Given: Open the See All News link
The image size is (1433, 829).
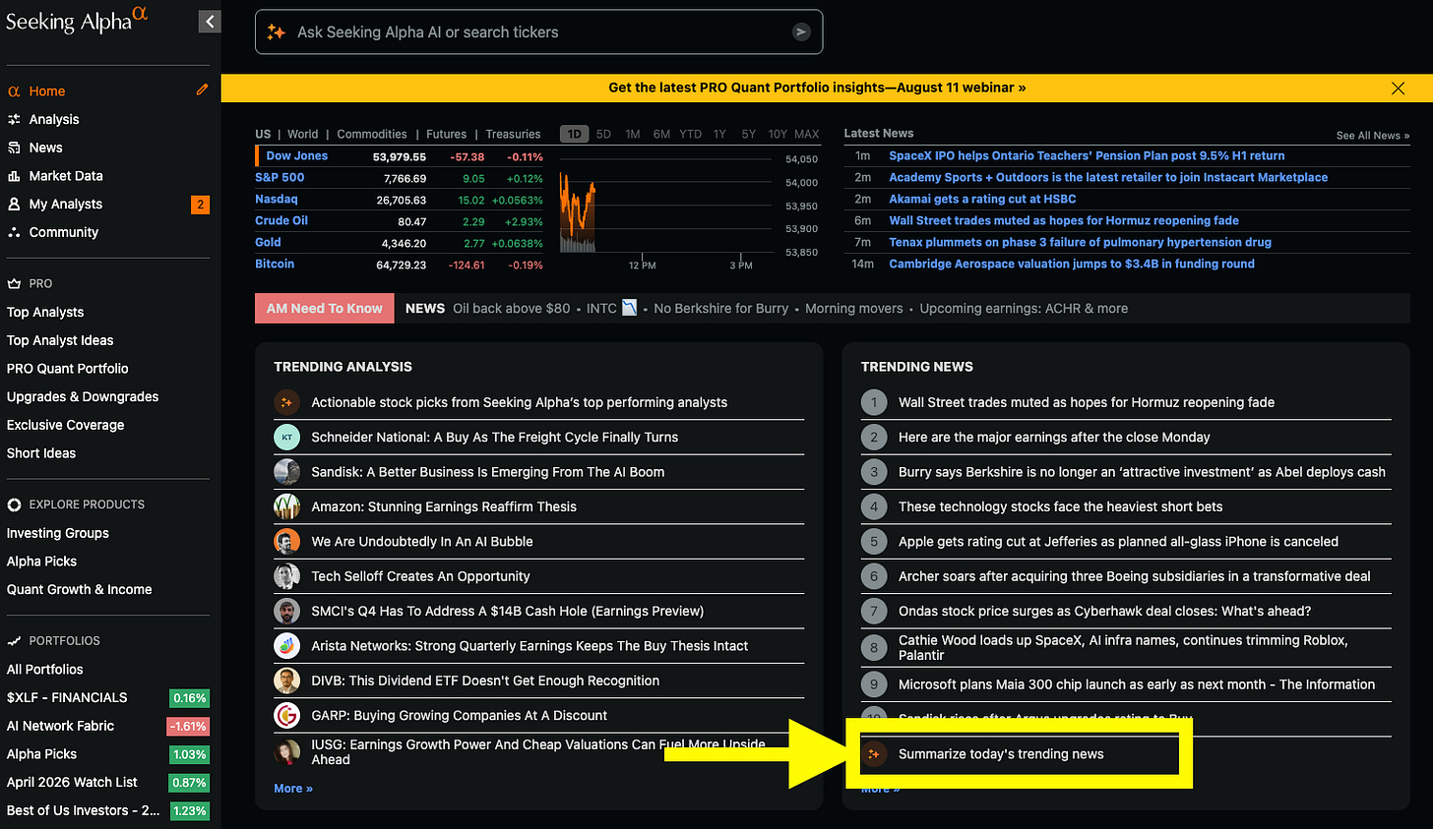Looking at the screenshot, I should (1373, 136).
